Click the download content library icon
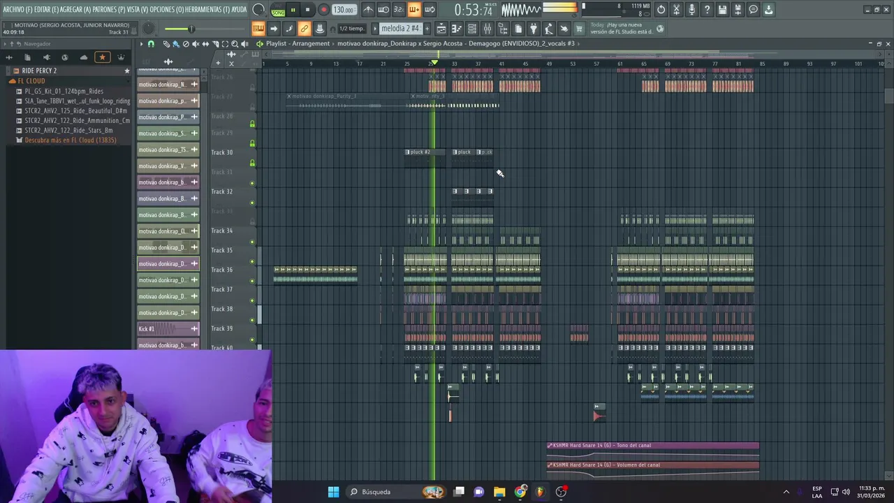This screenshot has width=894, height=503. pyautogui.click(x=768, y=10)
